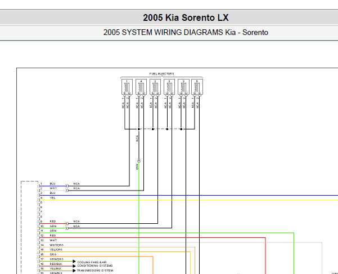Select the pin 2 WHT wire label

tap(53, 188)
